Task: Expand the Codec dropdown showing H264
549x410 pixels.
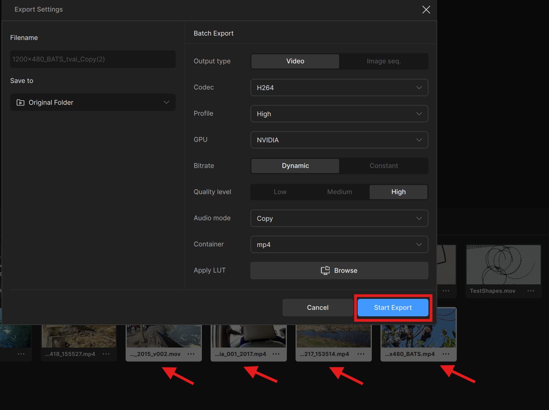Action: coord(339,88)
